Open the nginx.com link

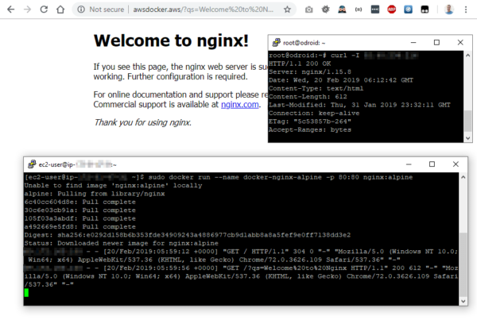240,105
